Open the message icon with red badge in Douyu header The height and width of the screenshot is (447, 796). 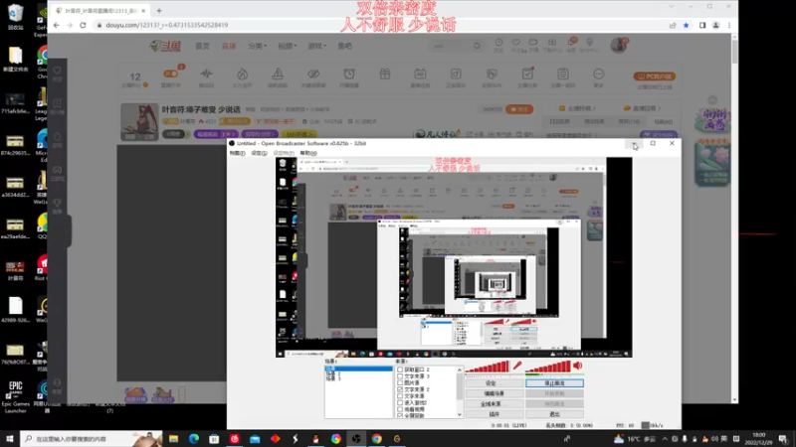pyautogui.click(x=571, y=43)
